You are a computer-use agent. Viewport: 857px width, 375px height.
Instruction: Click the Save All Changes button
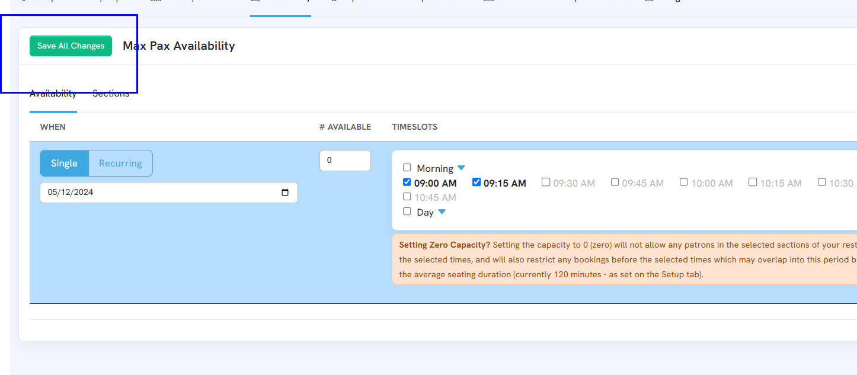(x=71, y=46)
